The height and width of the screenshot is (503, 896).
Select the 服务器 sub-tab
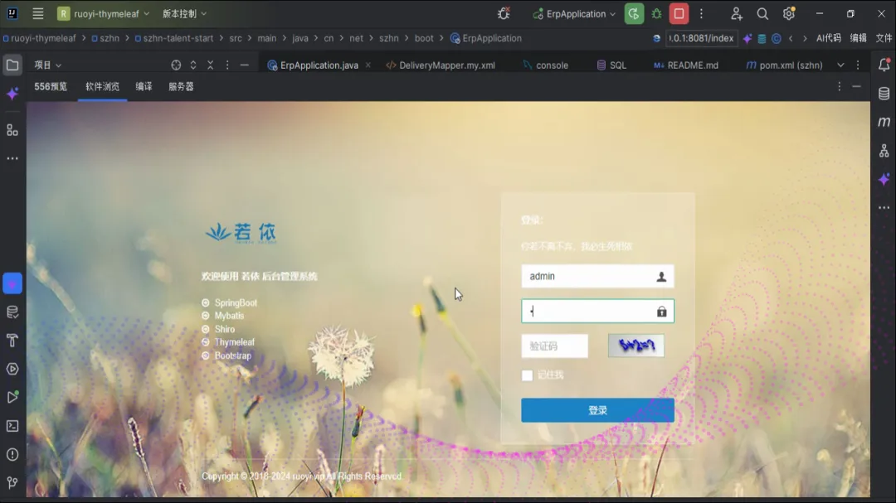(181, 87)
